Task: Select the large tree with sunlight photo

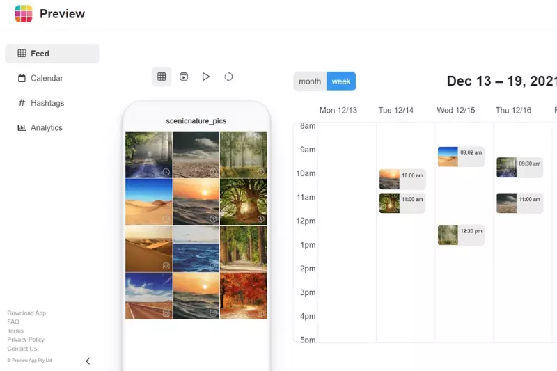Action: (243, 202)
